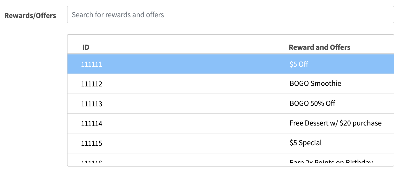Click the ID column header
399x169 pixels.
click(86, 47)
